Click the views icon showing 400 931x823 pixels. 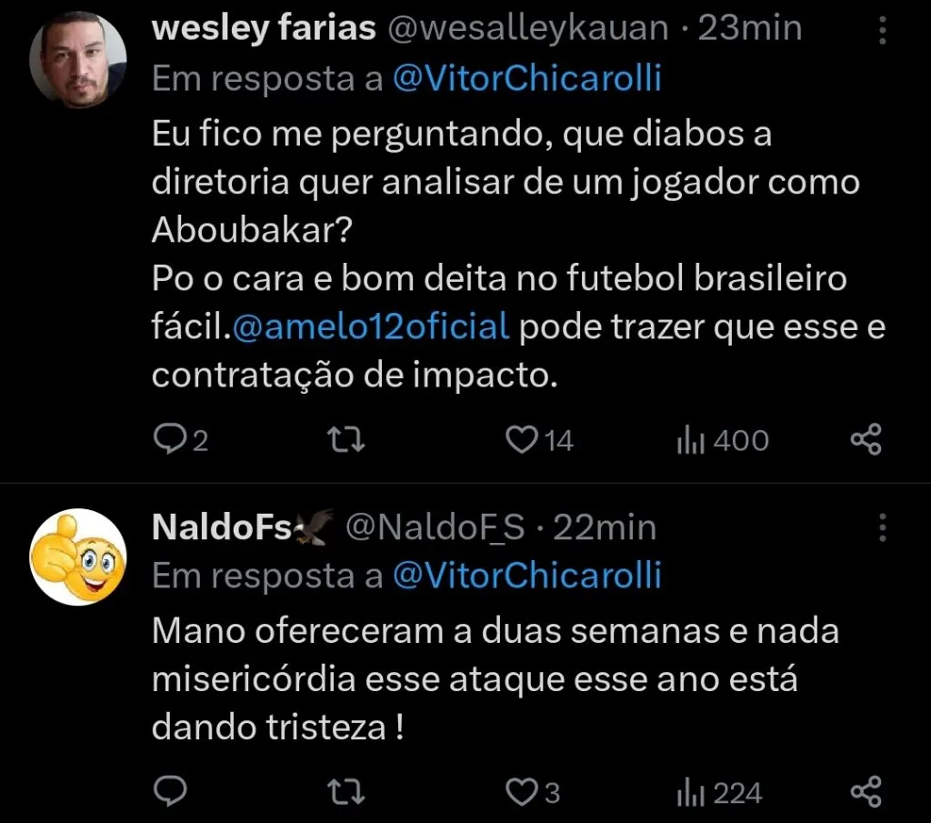pos(695,440)
